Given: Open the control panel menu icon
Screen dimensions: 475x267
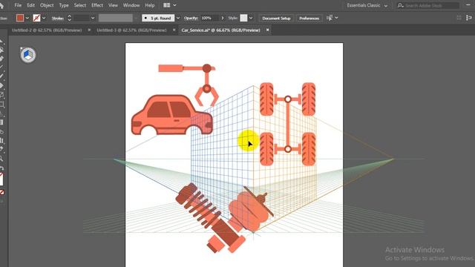Looking at the screenshot, I should (x=469, y=18).
